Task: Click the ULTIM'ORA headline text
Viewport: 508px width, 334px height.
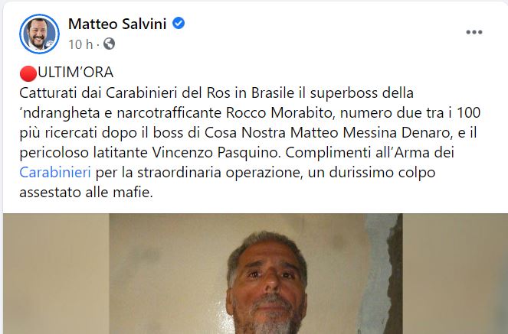Action: [x=76, y=73]
